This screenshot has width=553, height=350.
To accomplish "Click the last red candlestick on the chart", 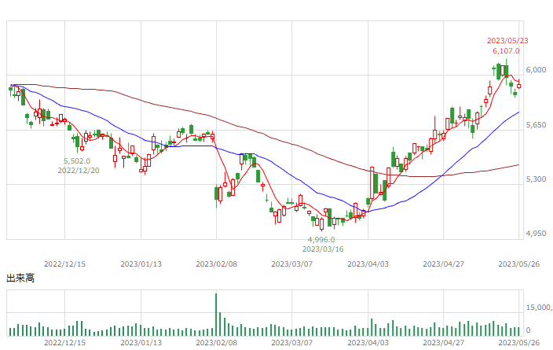I will click(518, 86).
